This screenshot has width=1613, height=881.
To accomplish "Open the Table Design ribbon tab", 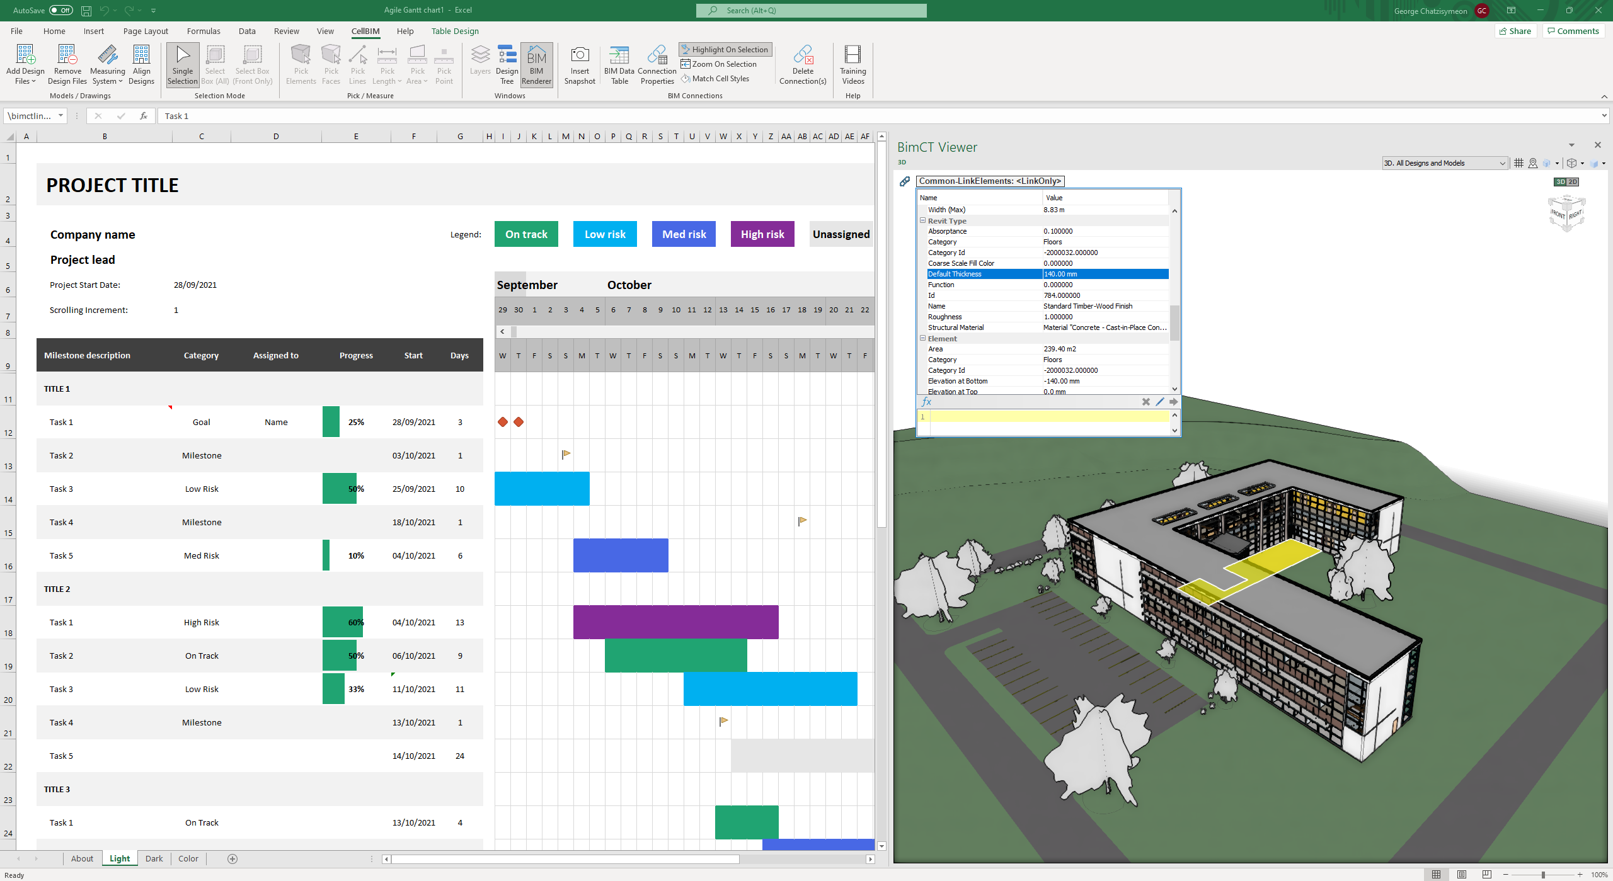I will click(x=455, y=31).
